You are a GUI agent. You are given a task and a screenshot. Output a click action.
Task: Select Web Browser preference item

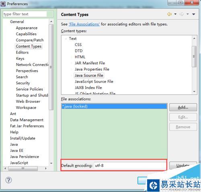point(28,102)
